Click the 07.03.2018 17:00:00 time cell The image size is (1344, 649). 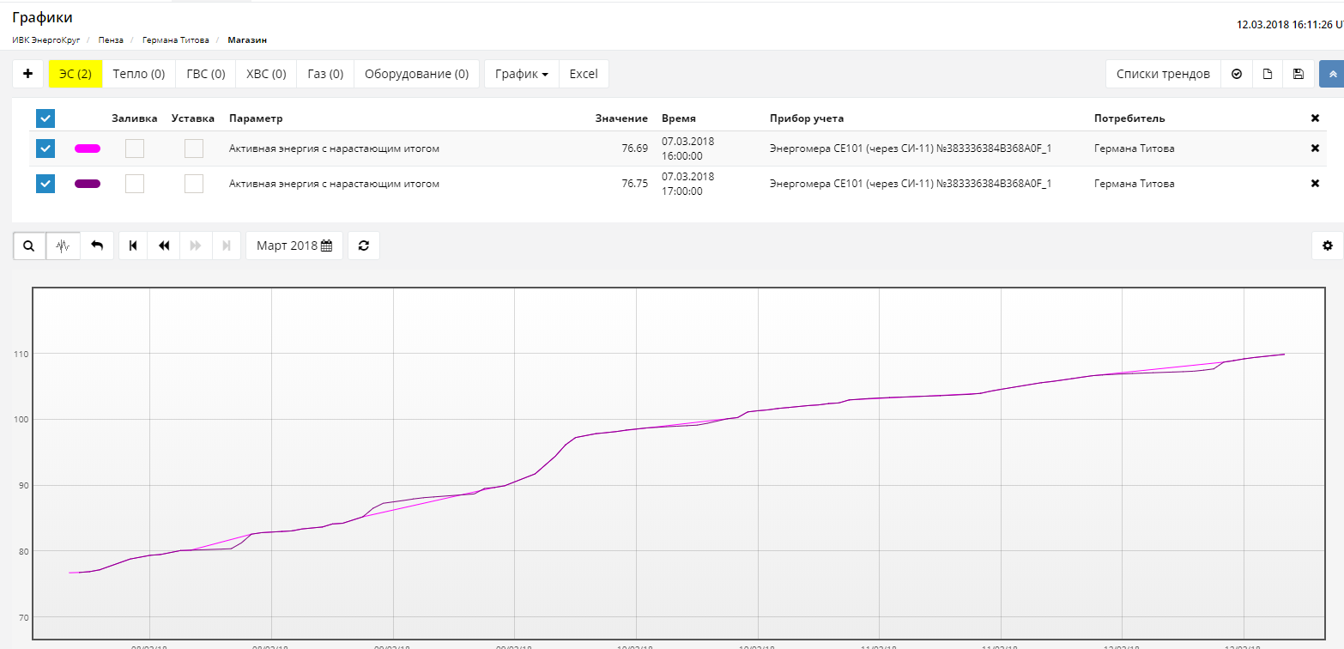pyautogui.click(x=687, y=184)
